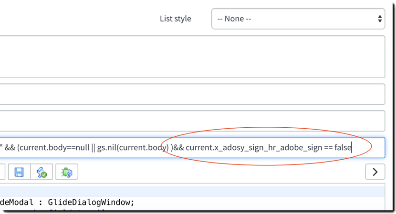Click the highlighted blank first line of script
This screenshot has height=214, width=396.
click(x=191, y=192)
